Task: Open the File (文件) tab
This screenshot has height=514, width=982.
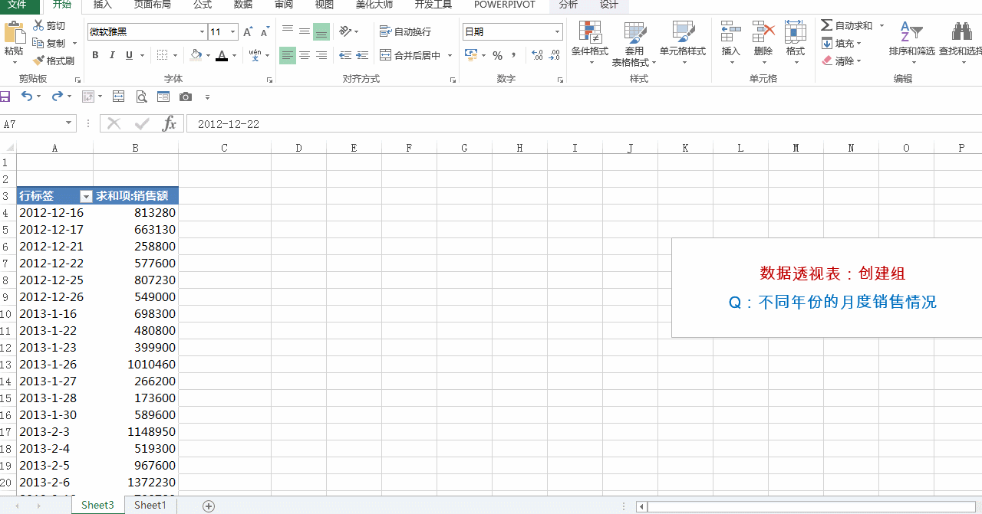Action: [17, 5]
